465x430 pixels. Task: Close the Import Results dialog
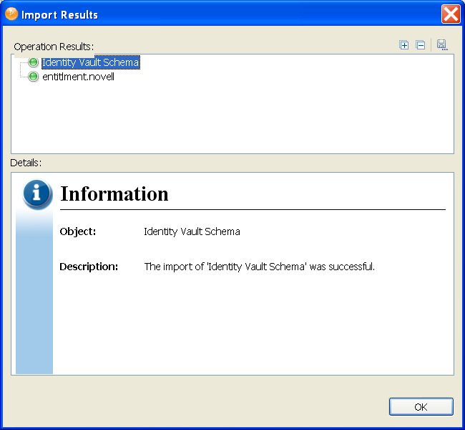(451, 14)
